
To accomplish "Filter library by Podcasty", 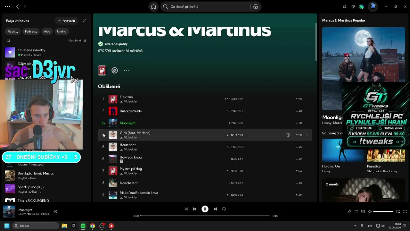I will click(31, 31).
